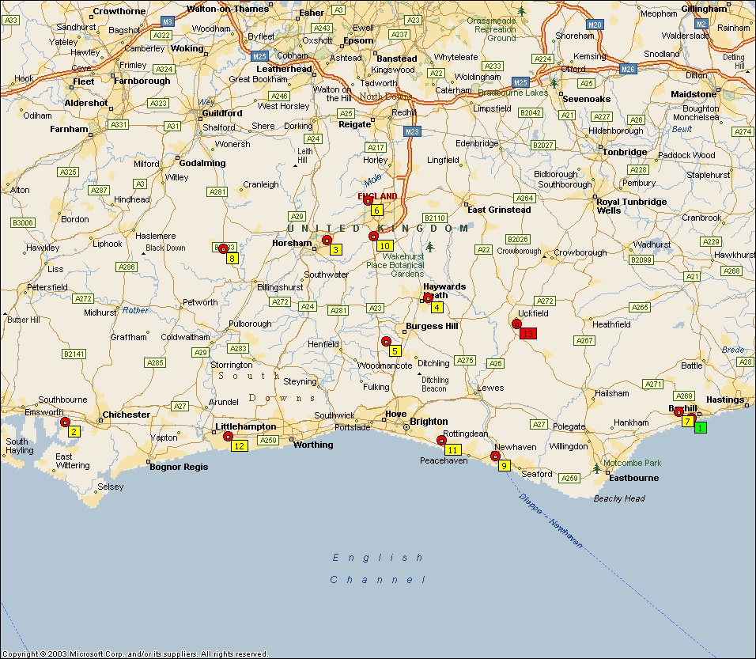Click yellow label 7 at Bexhill
This screenshot has width=756, height=659.
coord(687,422)
